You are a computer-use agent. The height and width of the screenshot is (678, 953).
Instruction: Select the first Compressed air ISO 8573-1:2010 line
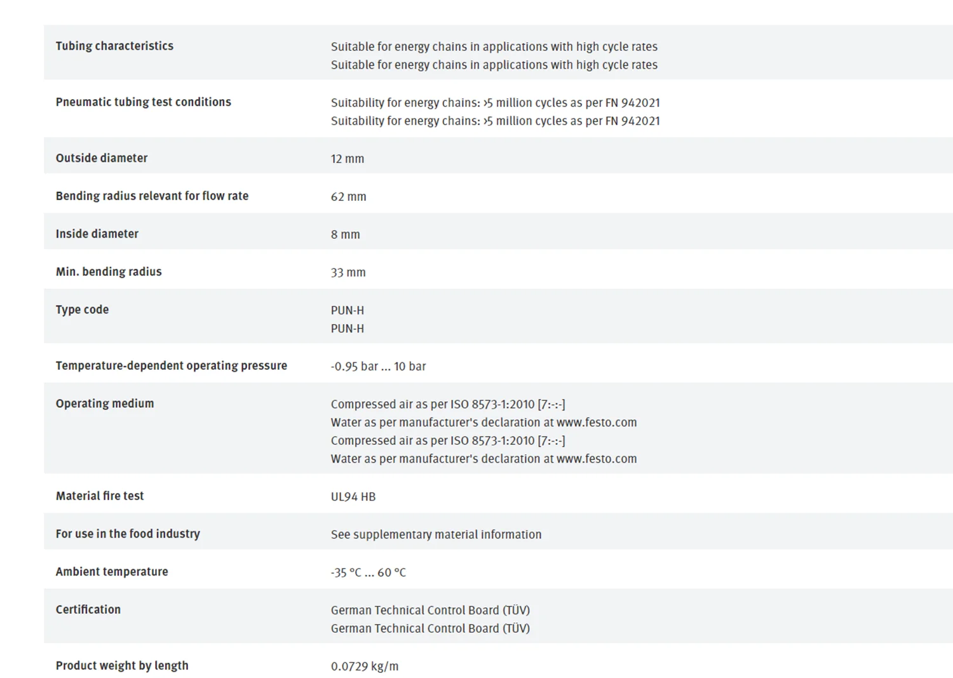tap(448, 404)
